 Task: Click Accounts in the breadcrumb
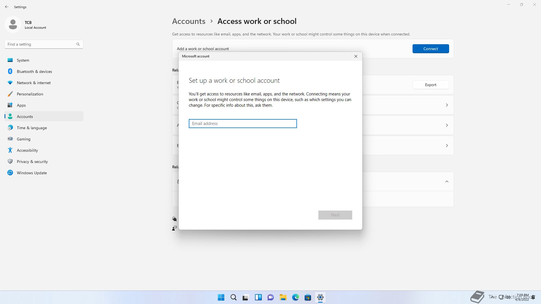pyautogui.click(x=189, y=21)
